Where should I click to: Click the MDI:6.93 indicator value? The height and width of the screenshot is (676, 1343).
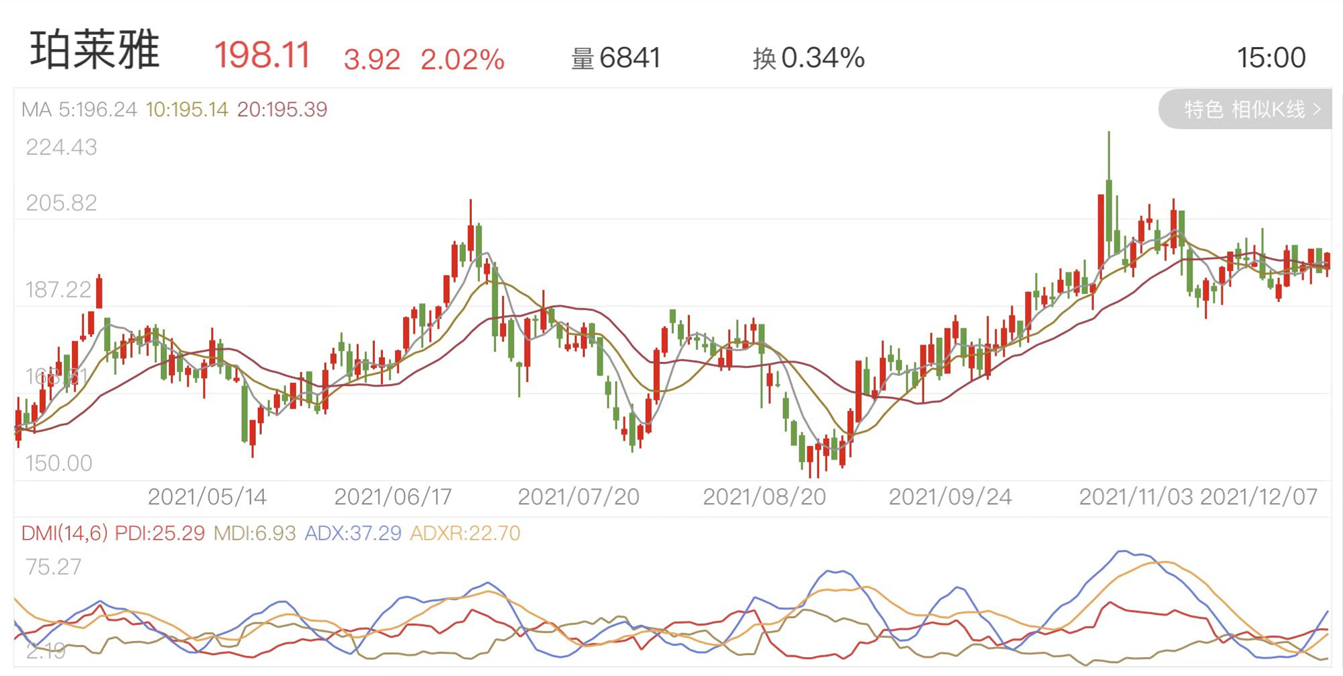pyautogui.click(x=254, y=533)
